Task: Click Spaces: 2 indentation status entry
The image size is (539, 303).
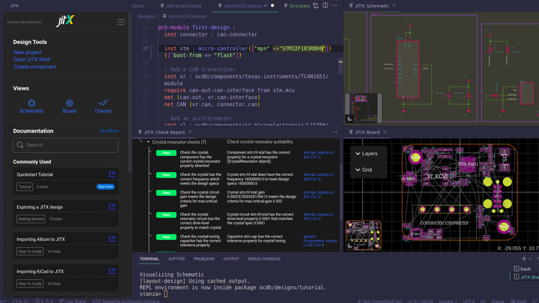Action: click(448, 301)
